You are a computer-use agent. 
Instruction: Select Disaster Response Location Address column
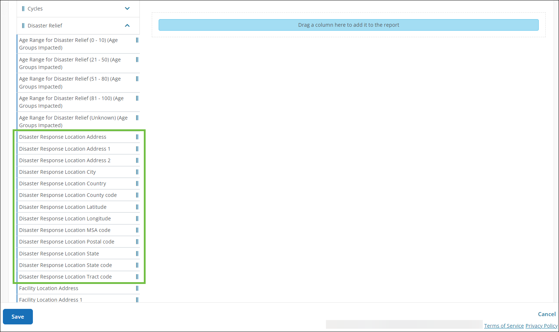[78, 137]
